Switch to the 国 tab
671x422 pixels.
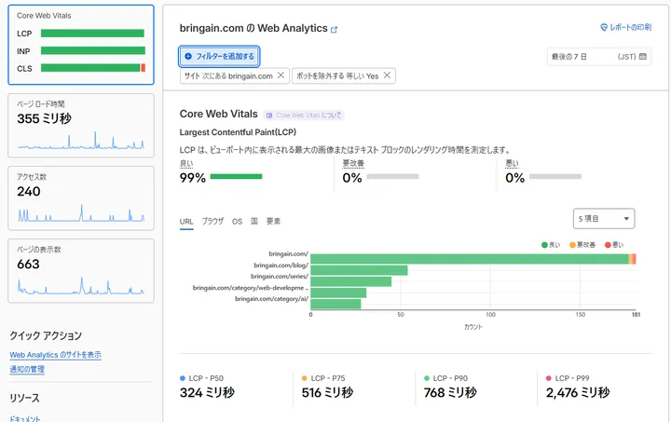254,222
